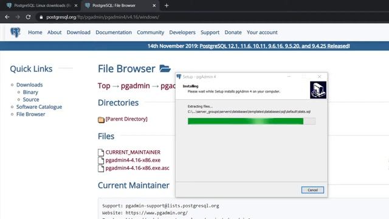Click the 'Installing' heading in setup dialog
This screenshot has height=219, width=389.
(x=190, y=86)
